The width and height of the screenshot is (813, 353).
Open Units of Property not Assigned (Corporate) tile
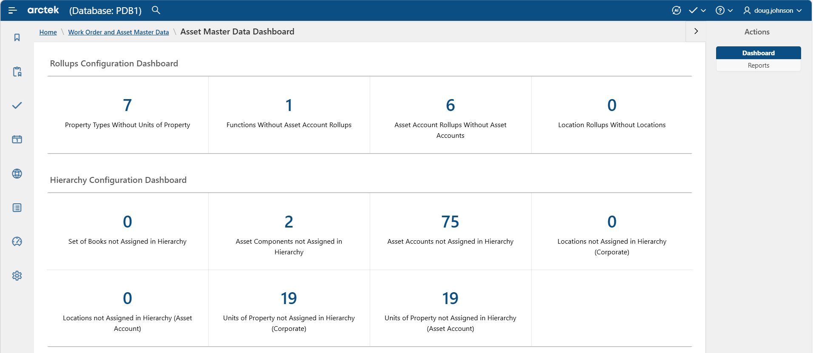289,308
